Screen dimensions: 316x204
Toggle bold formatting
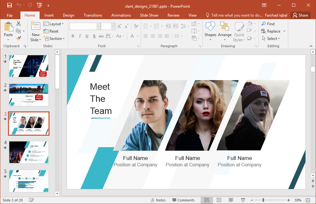pos(73,36)
